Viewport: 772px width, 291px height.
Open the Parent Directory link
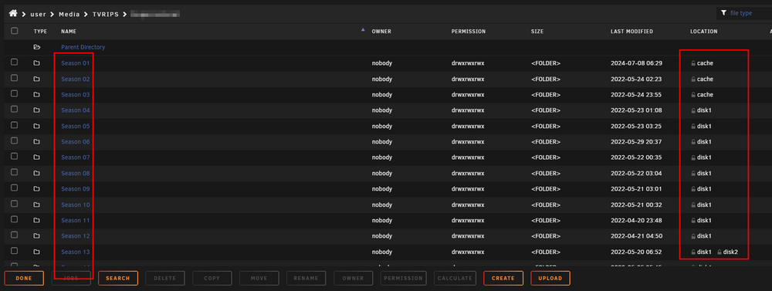83,47
